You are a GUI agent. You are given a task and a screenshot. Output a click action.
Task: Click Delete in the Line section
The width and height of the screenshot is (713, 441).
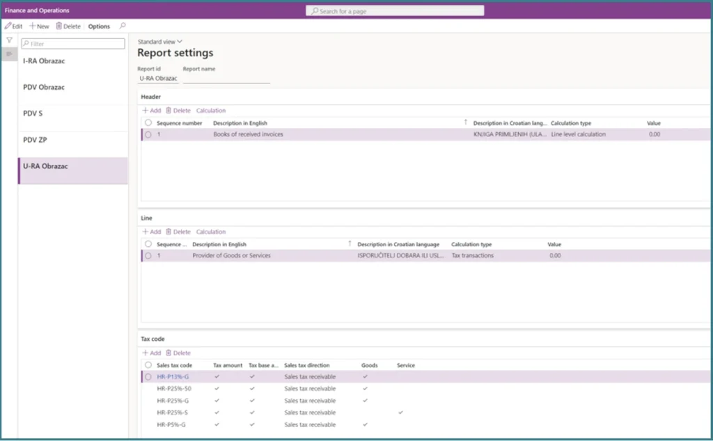pos(178,232)
